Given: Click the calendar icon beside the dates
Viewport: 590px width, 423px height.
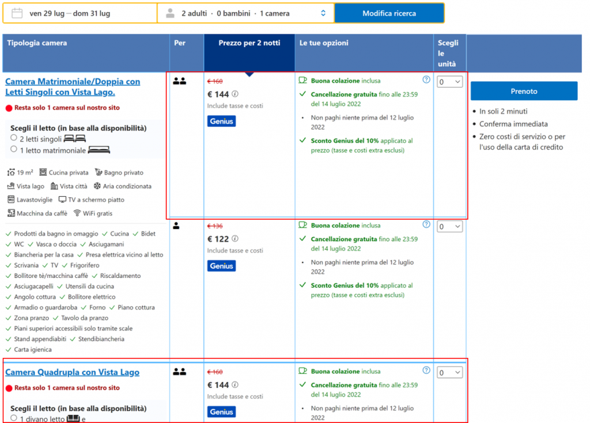Looking at the screenshot, I should (x=17, y=13).
